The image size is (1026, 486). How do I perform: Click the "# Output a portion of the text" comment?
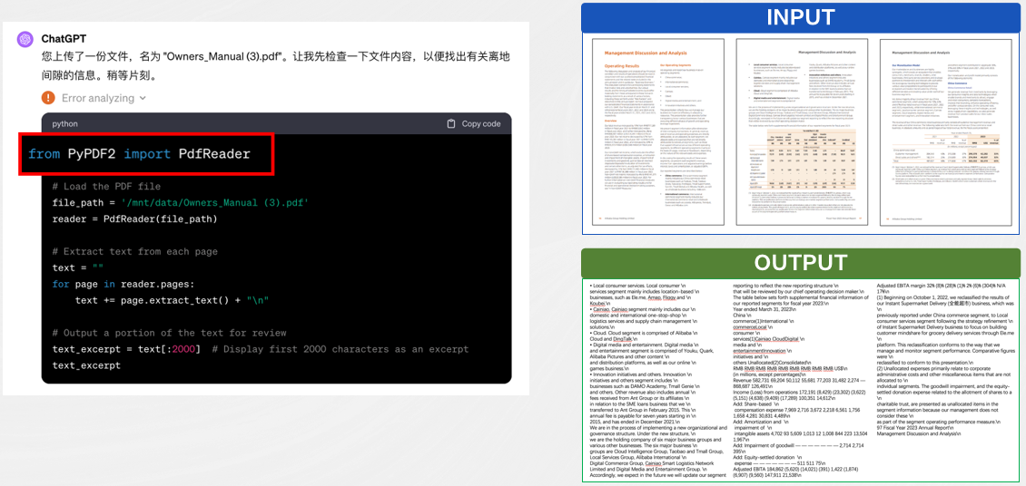[x=170, y=333]
